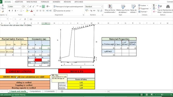Select column G header
Viewport: 173px width, 97px height.
pos(46,23)
